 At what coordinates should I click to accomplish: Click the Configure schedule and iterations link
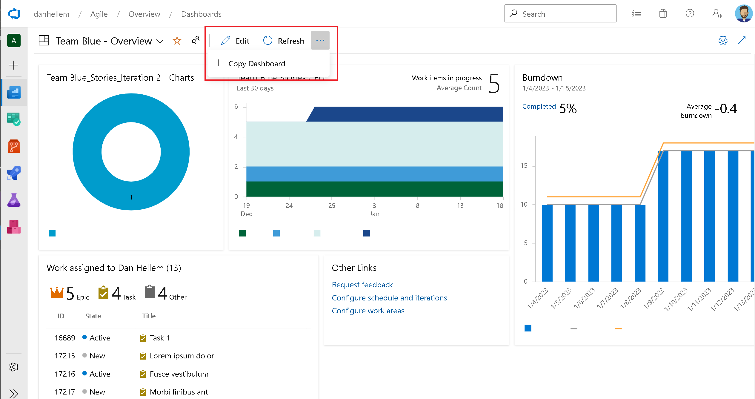pyautogui.click(x=390, y=297)
